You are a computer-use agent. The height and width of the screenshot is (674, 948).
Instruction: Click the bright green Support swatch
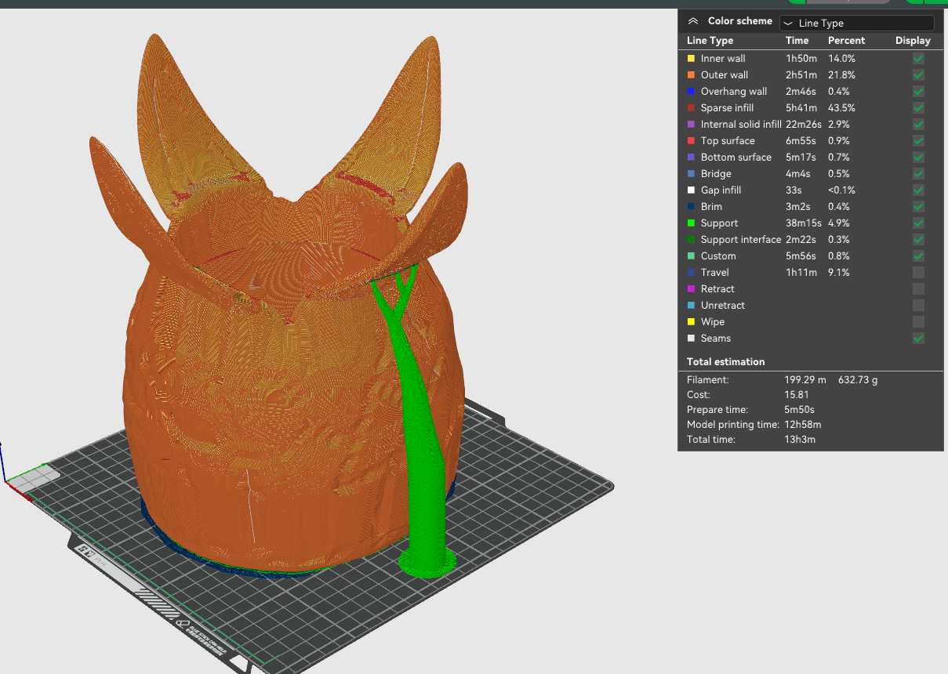(691, 223)
